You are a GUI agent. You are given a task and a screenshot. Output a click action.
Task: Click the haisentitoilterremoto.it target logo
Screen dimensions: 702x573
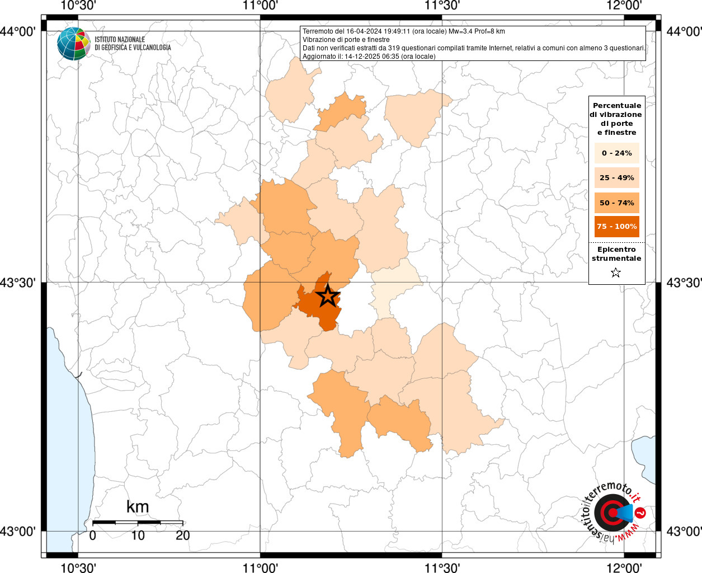[x=614, y=513]
